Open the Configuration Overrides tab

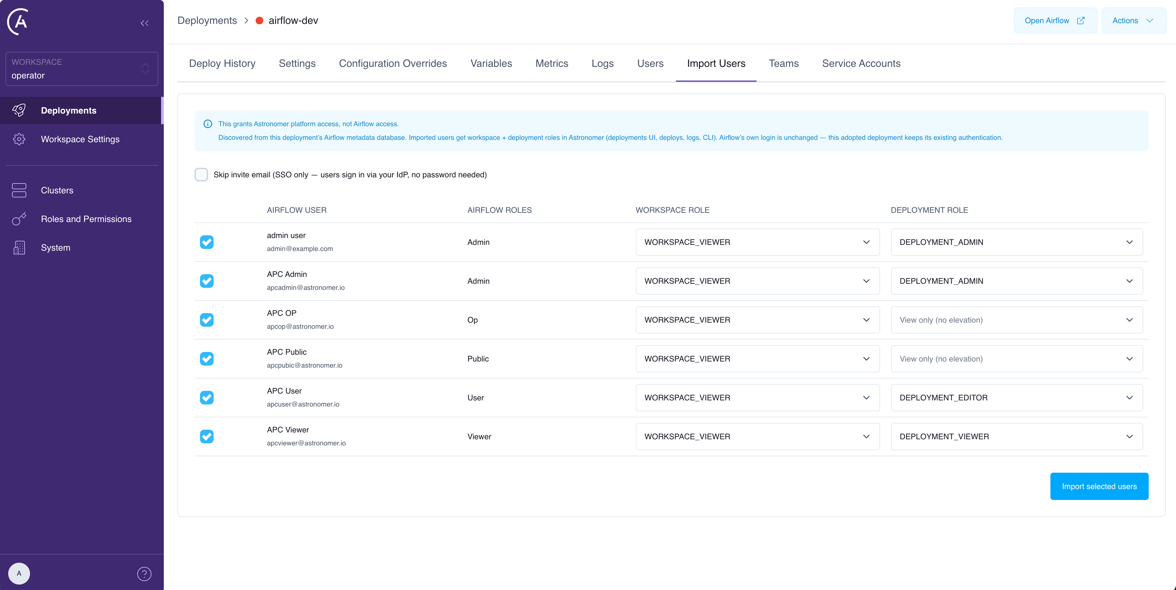[392, 63]
